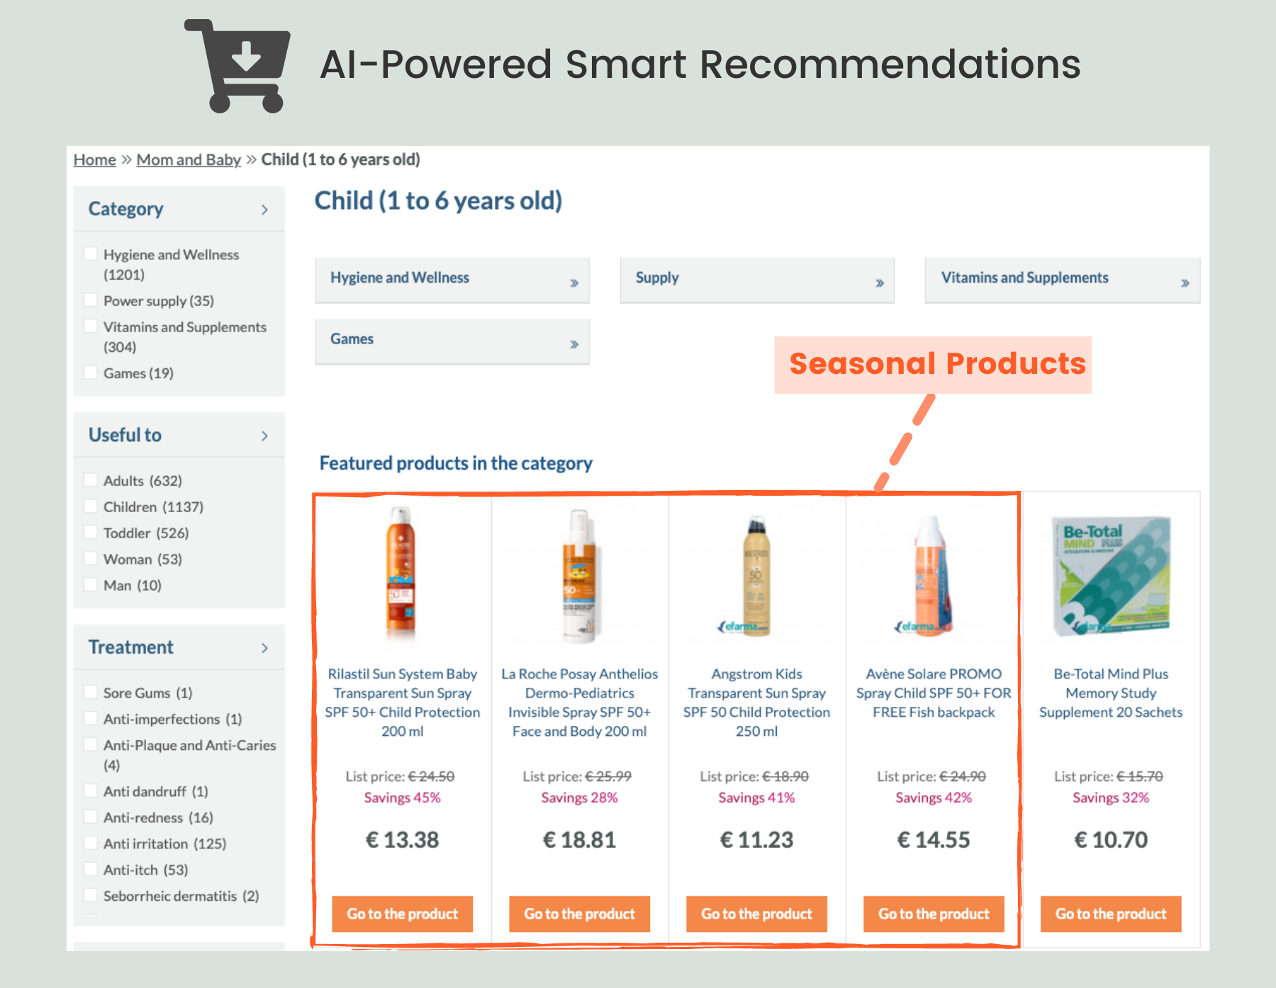
Task: Collapse the Category sidebar section
Action: click(x=265, y=209)
